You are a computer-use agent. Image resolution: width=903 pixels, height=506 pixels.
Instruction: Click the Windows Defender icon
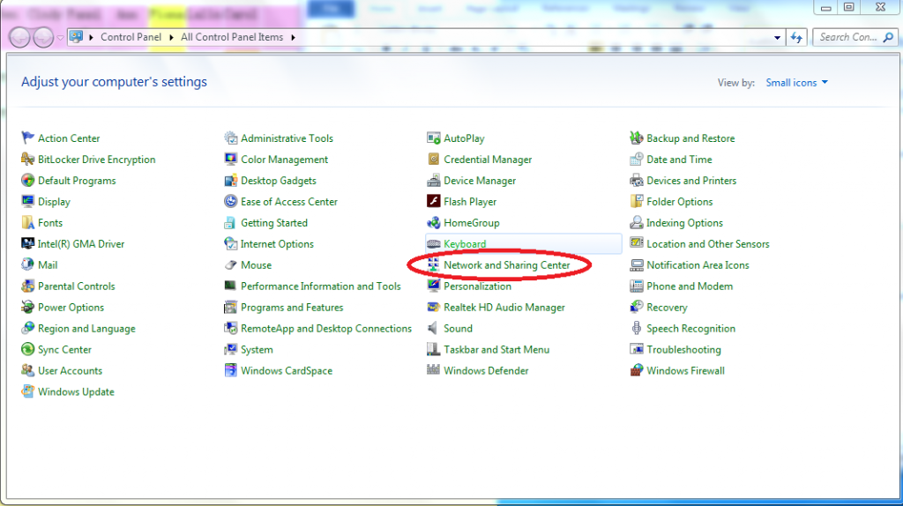tap(433, 371)
